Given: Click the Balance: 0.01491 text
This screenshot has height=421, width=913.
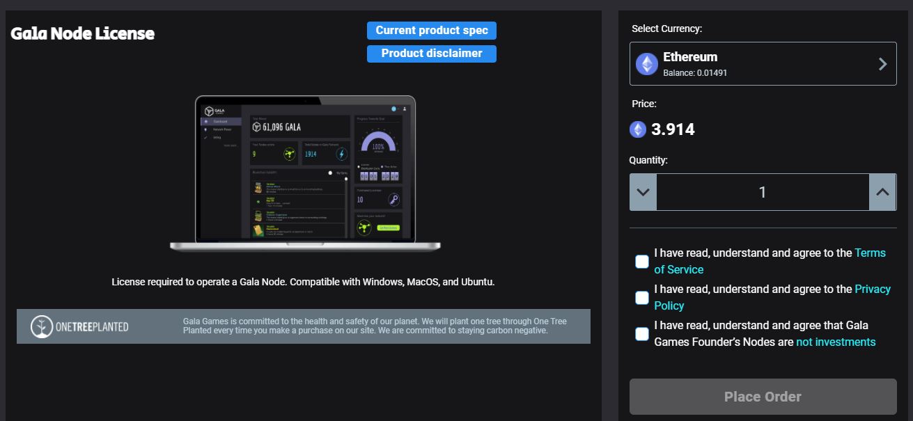Looking at the screenshot, I should pyautogui.click(x=695, y=72).
